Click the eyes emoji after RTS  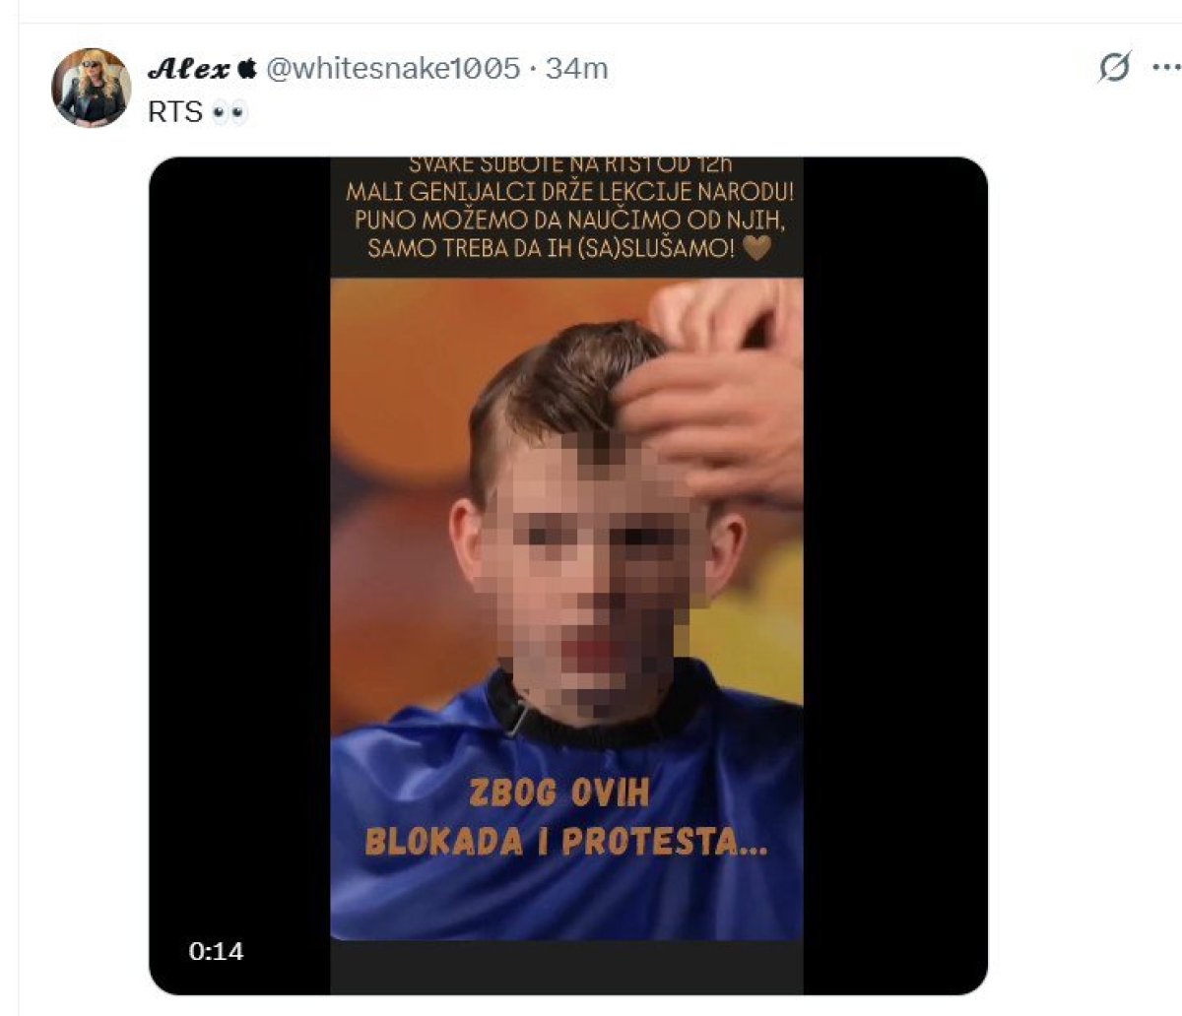tap(229, 112)
